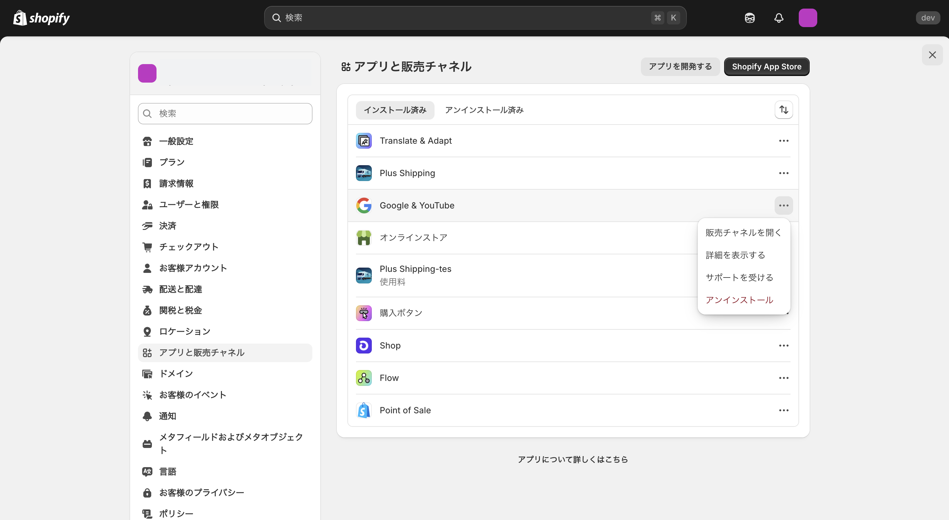
Task: Click the アプリを開発する button
Action: coord(680,67)
